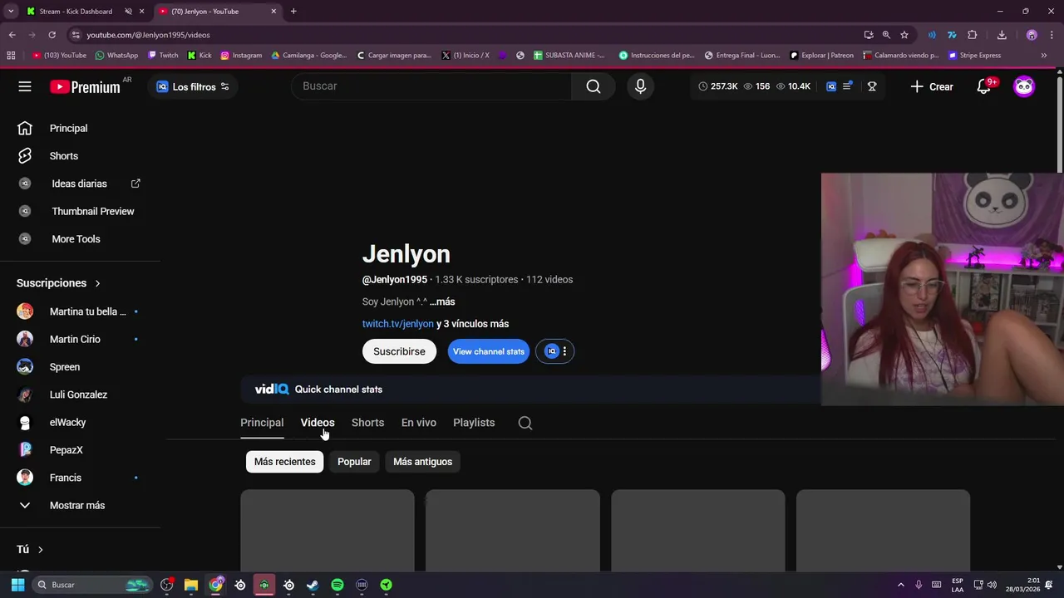This screenshot has width=1064, height=598.
Task: Expand the Tú section
Action: 30,549
